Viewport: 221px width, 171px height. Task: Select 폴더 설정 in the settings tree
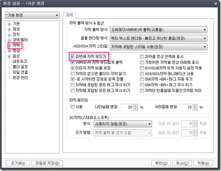pos(20,67)
